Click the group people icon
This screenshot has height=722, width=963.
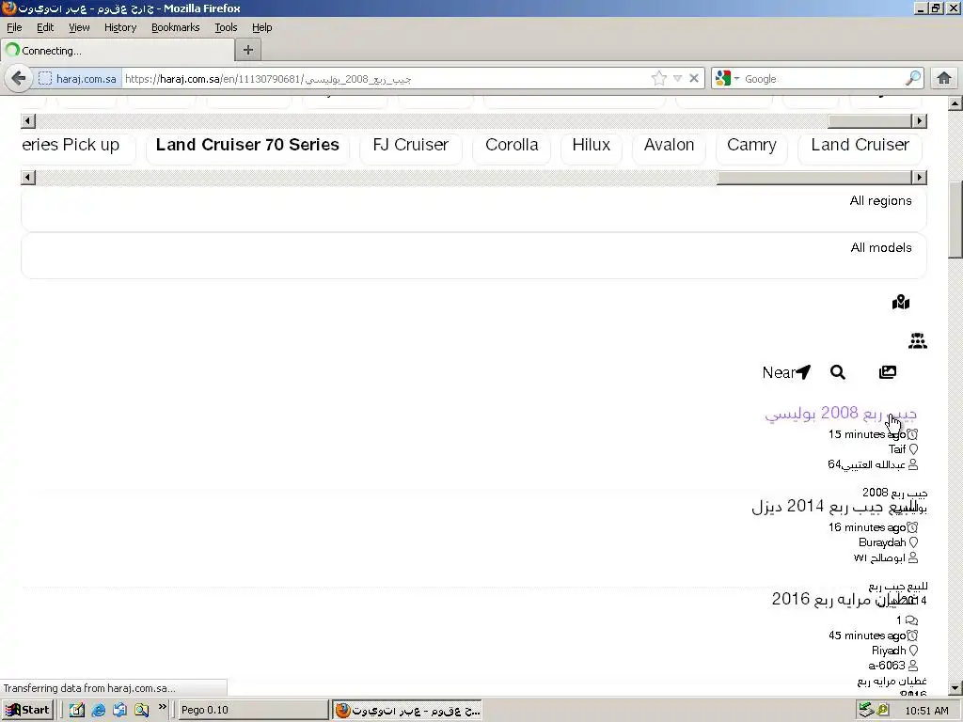click(x=918, y=340)
